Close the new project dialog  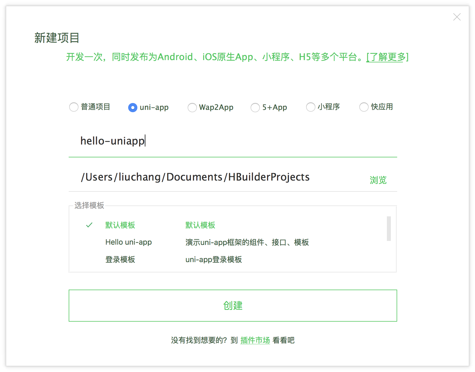click(457, 17)
